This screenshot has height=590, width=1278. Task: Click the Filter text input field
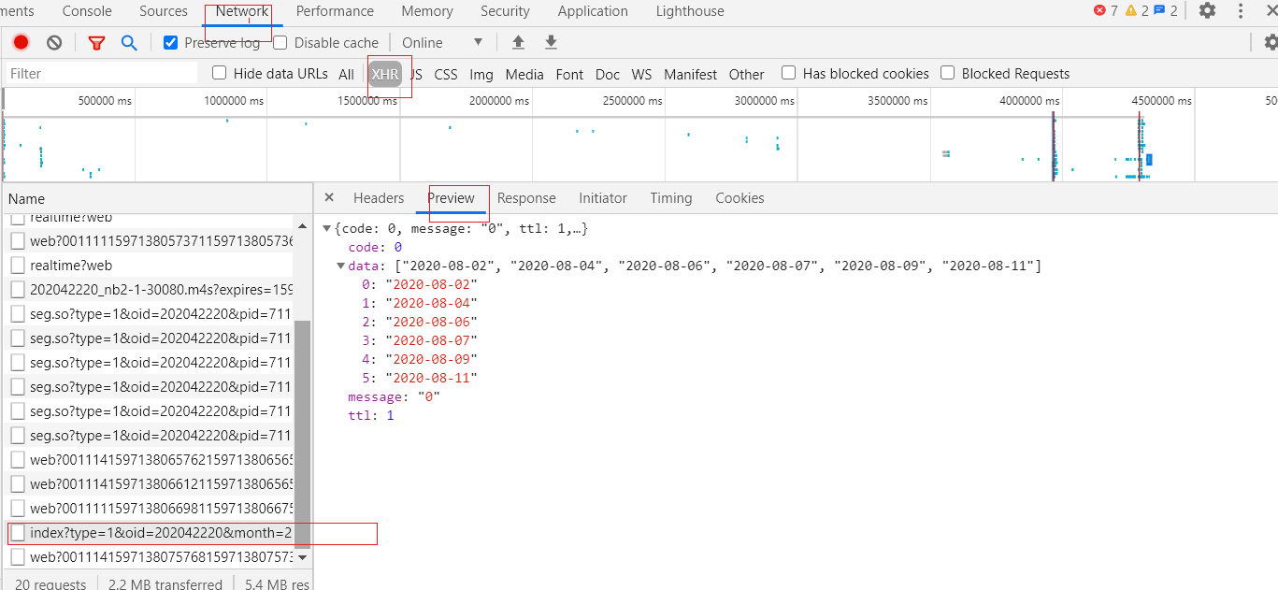coord(101,74)
